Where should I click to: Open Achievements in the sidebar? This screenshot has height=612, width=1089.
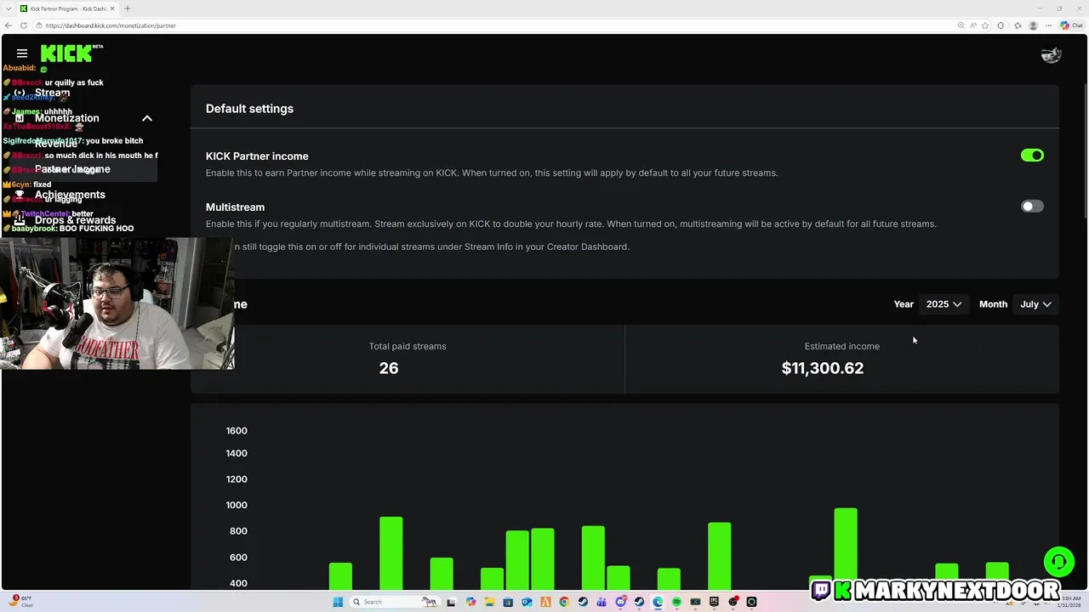(x=70, y=195)
